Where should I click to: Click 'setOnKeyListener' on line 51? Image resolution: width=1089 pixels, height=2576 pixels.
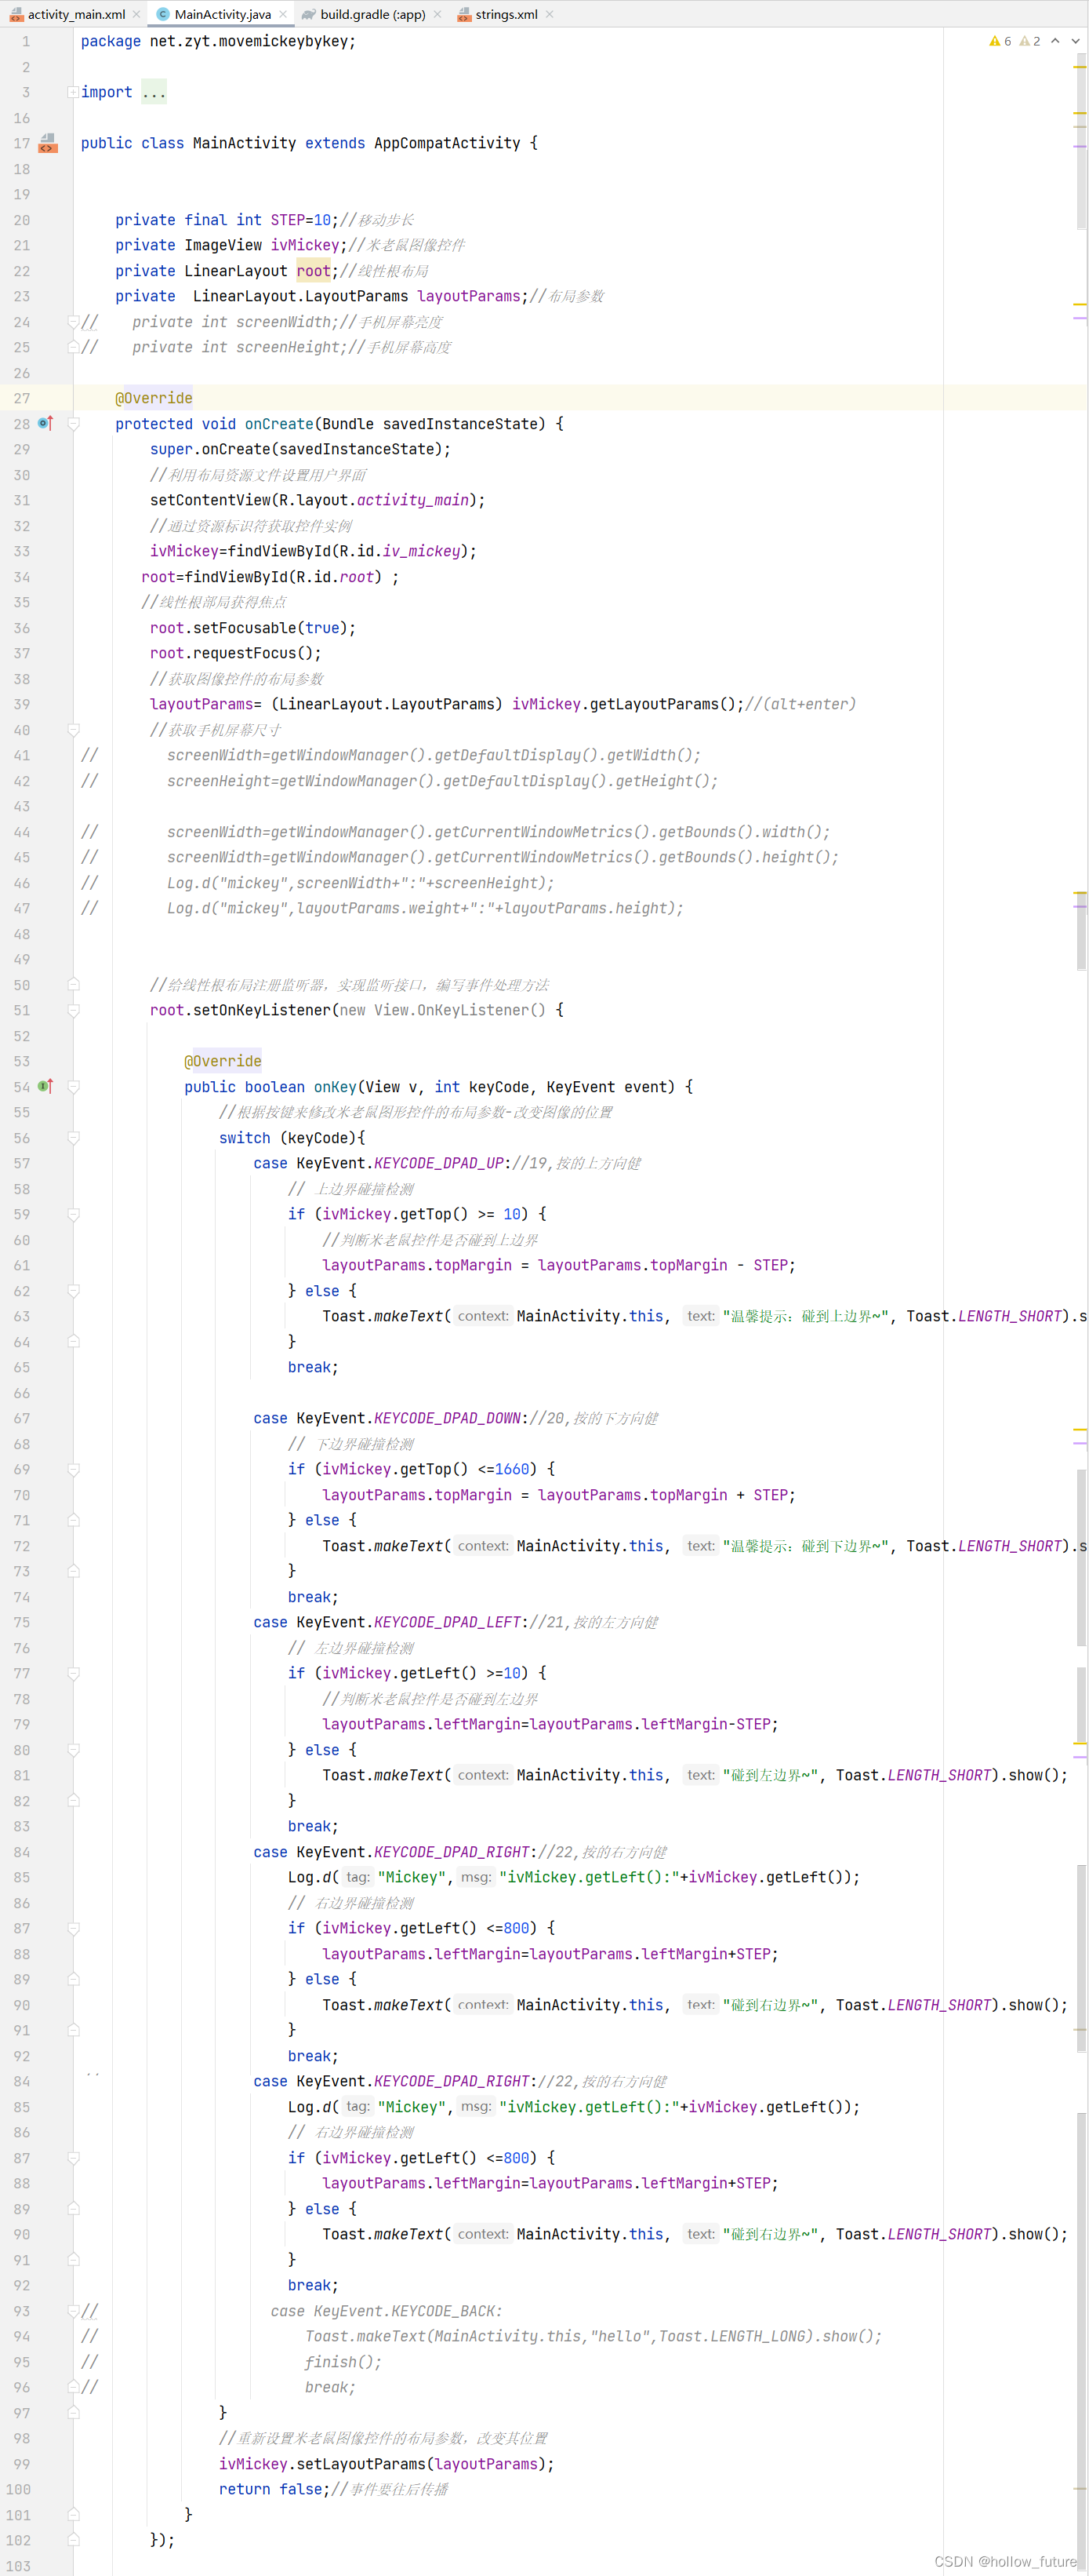point(262,1010)
